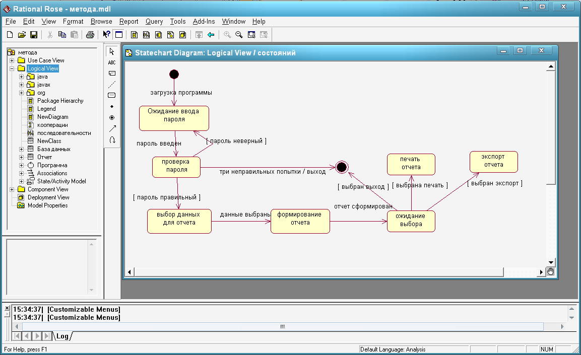The height and width of the screenshot is (355, 581).
Task: Save the model with floppy icon
Action: click(34, 35)
